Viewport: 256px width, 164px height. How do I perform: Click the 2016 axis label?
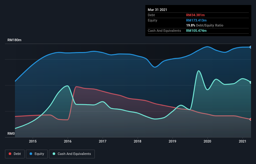(68, 141)
